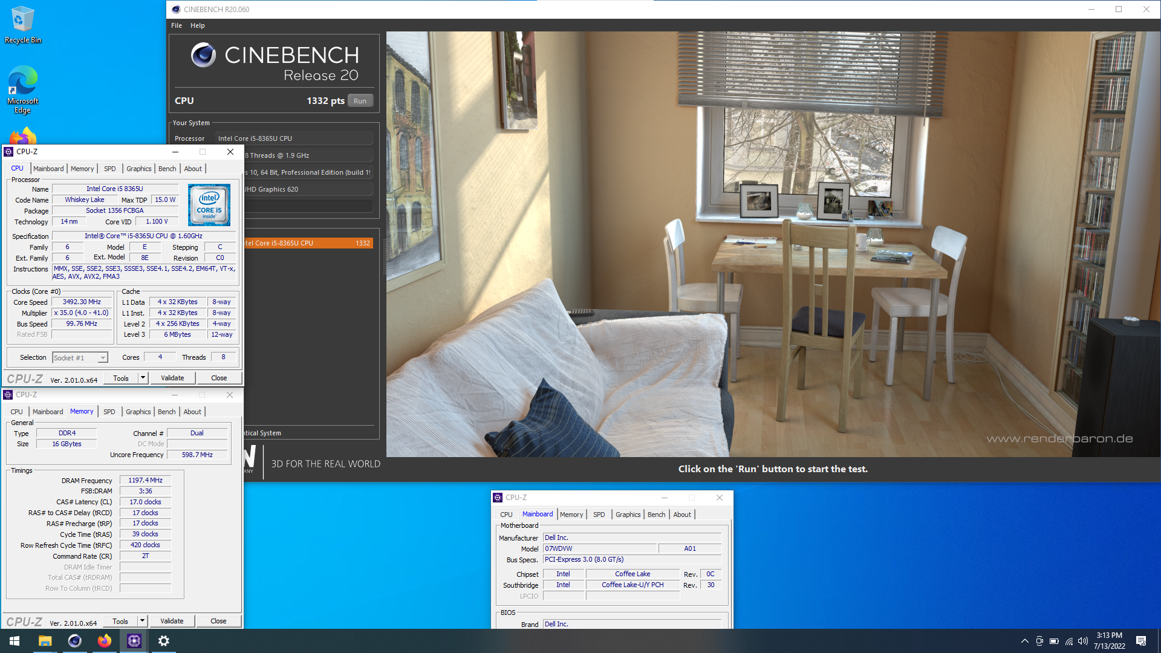1161x653 pixels.
Task: Expand Tools dropdown arrow in top CPU-Z window
Action: coord(143,378)
